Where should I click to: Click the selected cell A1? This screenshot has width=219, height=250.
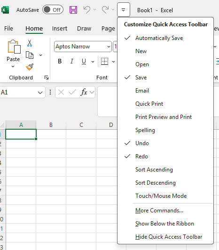pos(21,134)
